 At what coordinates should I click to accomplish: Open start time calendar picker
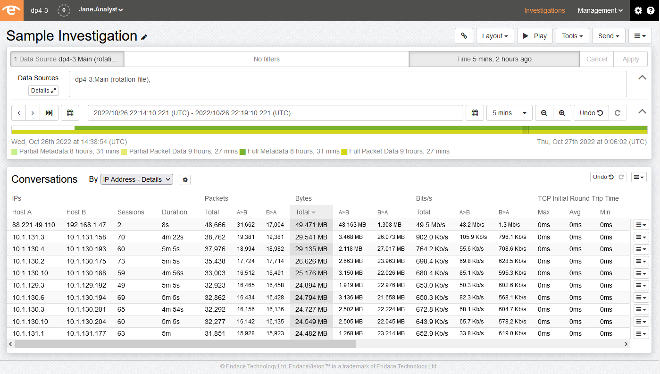tap(70, 113)
